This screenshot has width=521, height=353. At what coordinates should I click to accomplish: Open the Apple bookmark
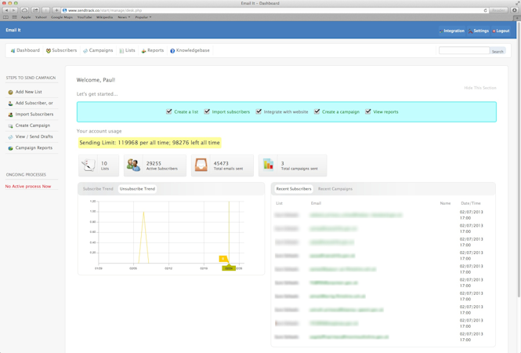(26, 17)
